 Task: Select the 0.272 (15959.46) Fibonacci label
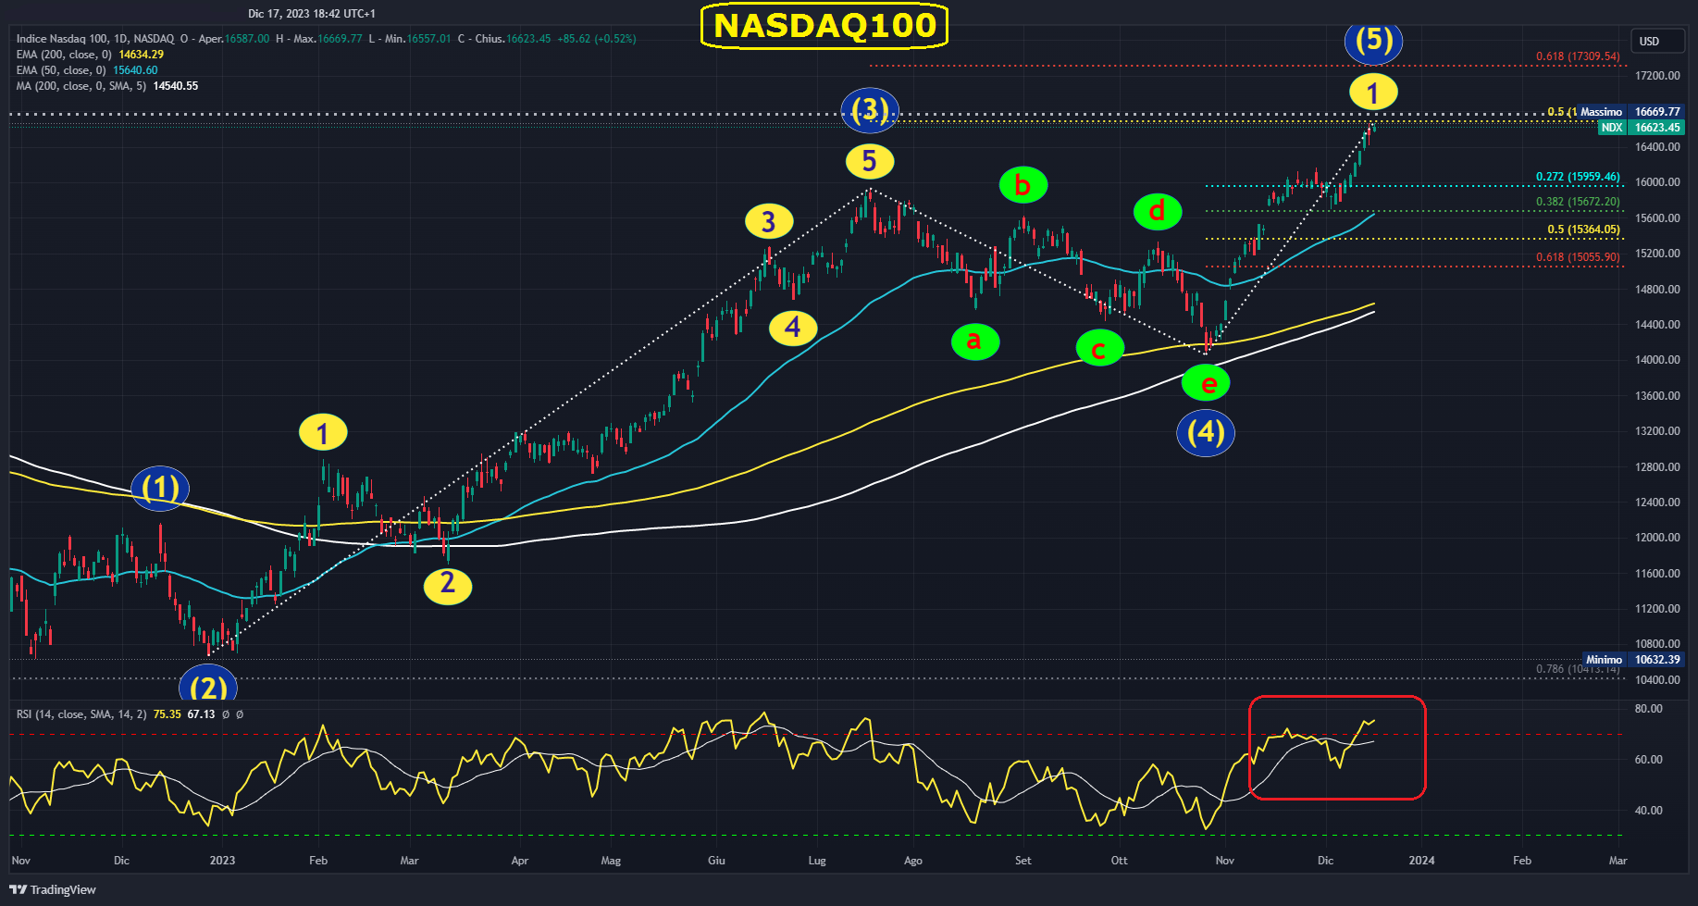click(1578, 177)
